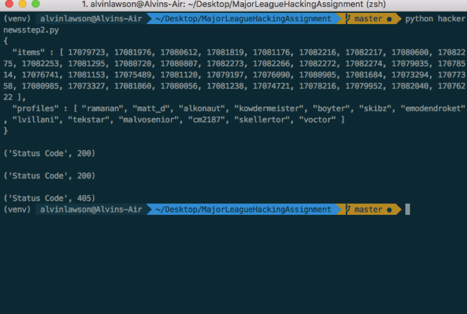Click the ('Status Code', 405) output line
The width and height of the screenshot is (467, 314).
(49, 198)
